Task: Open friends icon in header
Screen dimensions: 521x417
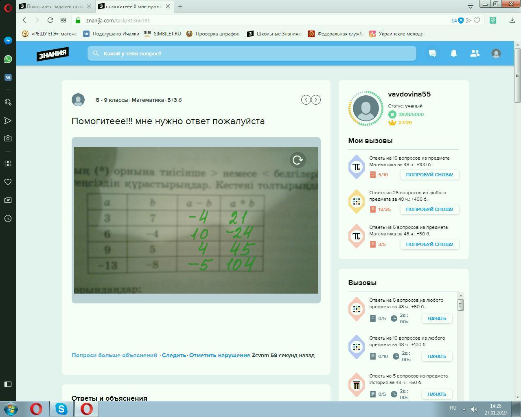Action: point(475,53)
